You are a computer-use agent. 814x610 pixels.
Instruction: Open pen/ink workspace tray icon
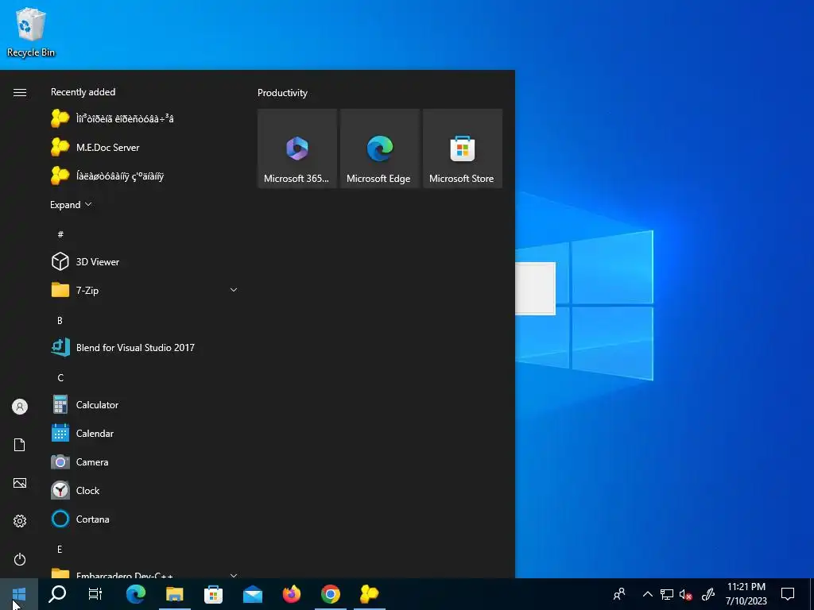(x=708, y=594)
